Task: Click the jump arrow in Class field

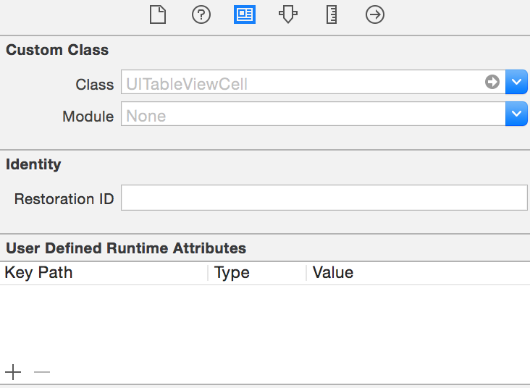Action: click(492, 83)
